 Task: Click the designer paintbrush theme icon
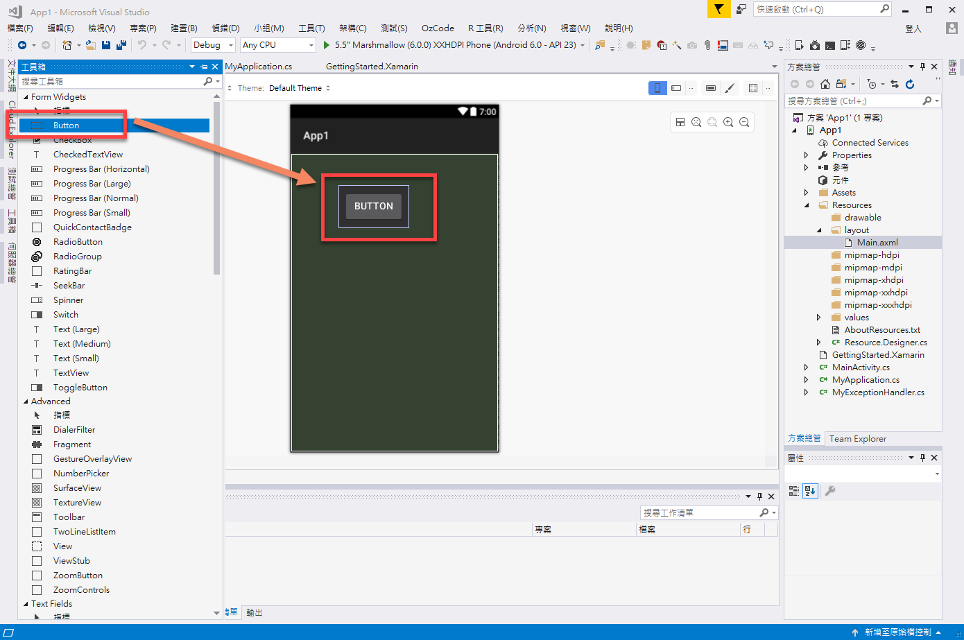coord(729,88)
